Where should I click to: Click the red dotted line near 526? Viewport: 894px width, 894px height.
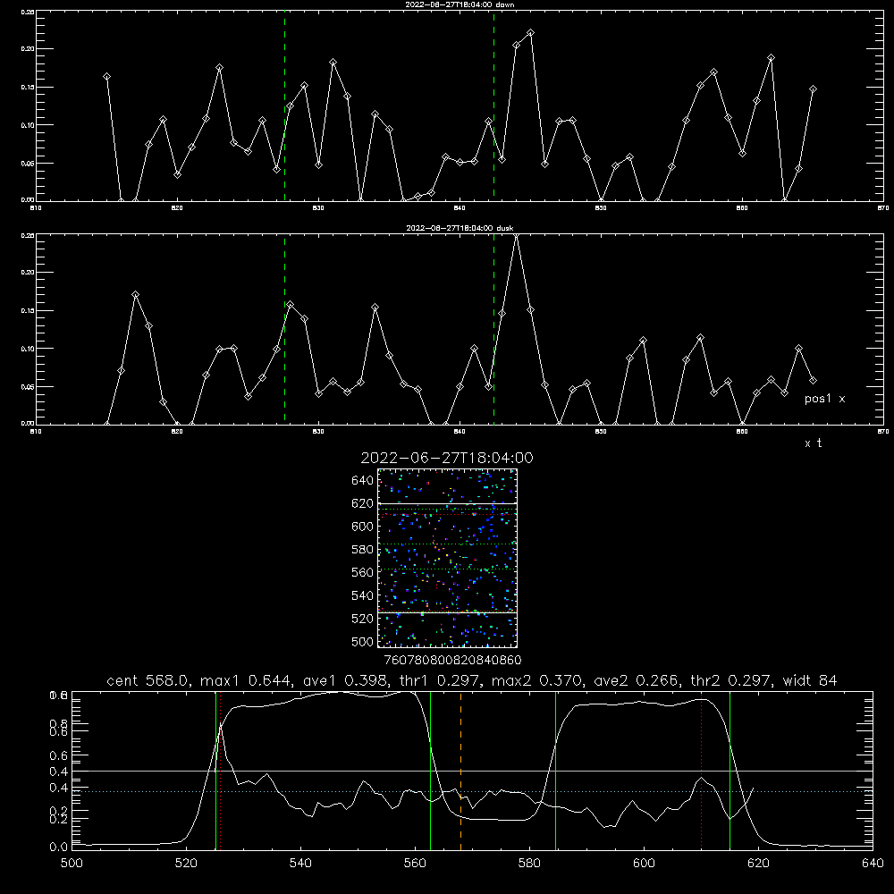[221, 771]
